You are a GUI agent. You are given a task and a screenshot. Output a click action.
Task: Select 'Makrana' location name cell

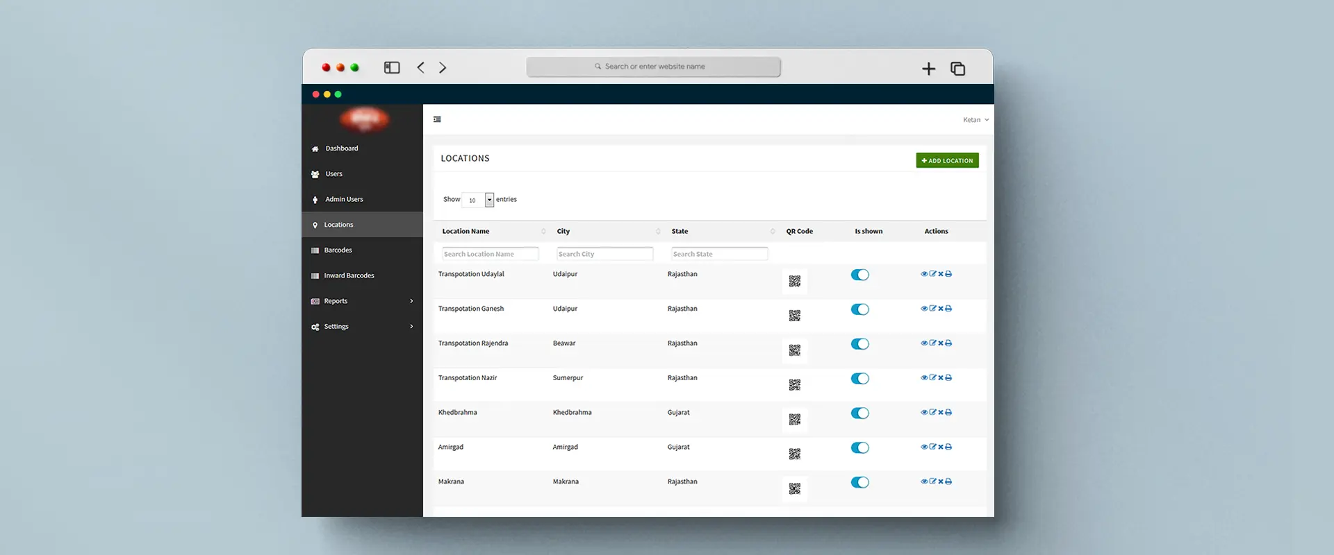(451, 481)
